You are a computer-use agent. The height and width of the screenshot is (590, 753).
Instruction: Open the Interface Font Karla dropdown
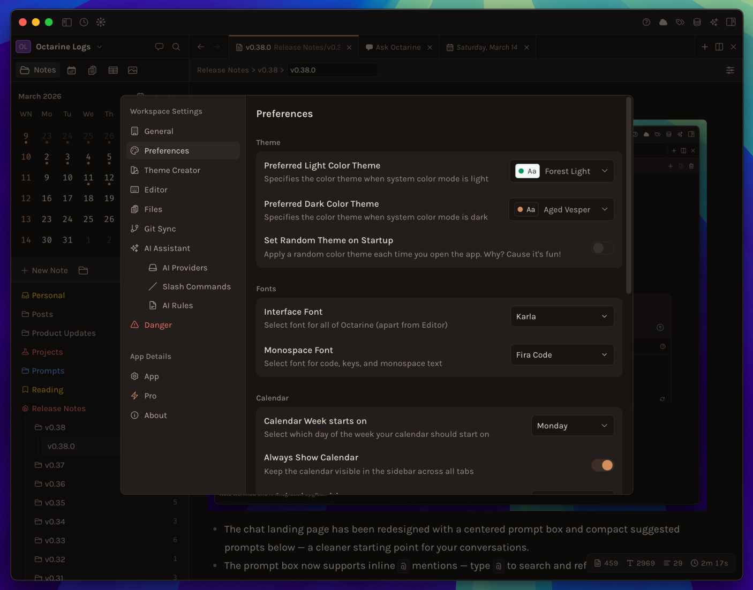click(562, 316)
